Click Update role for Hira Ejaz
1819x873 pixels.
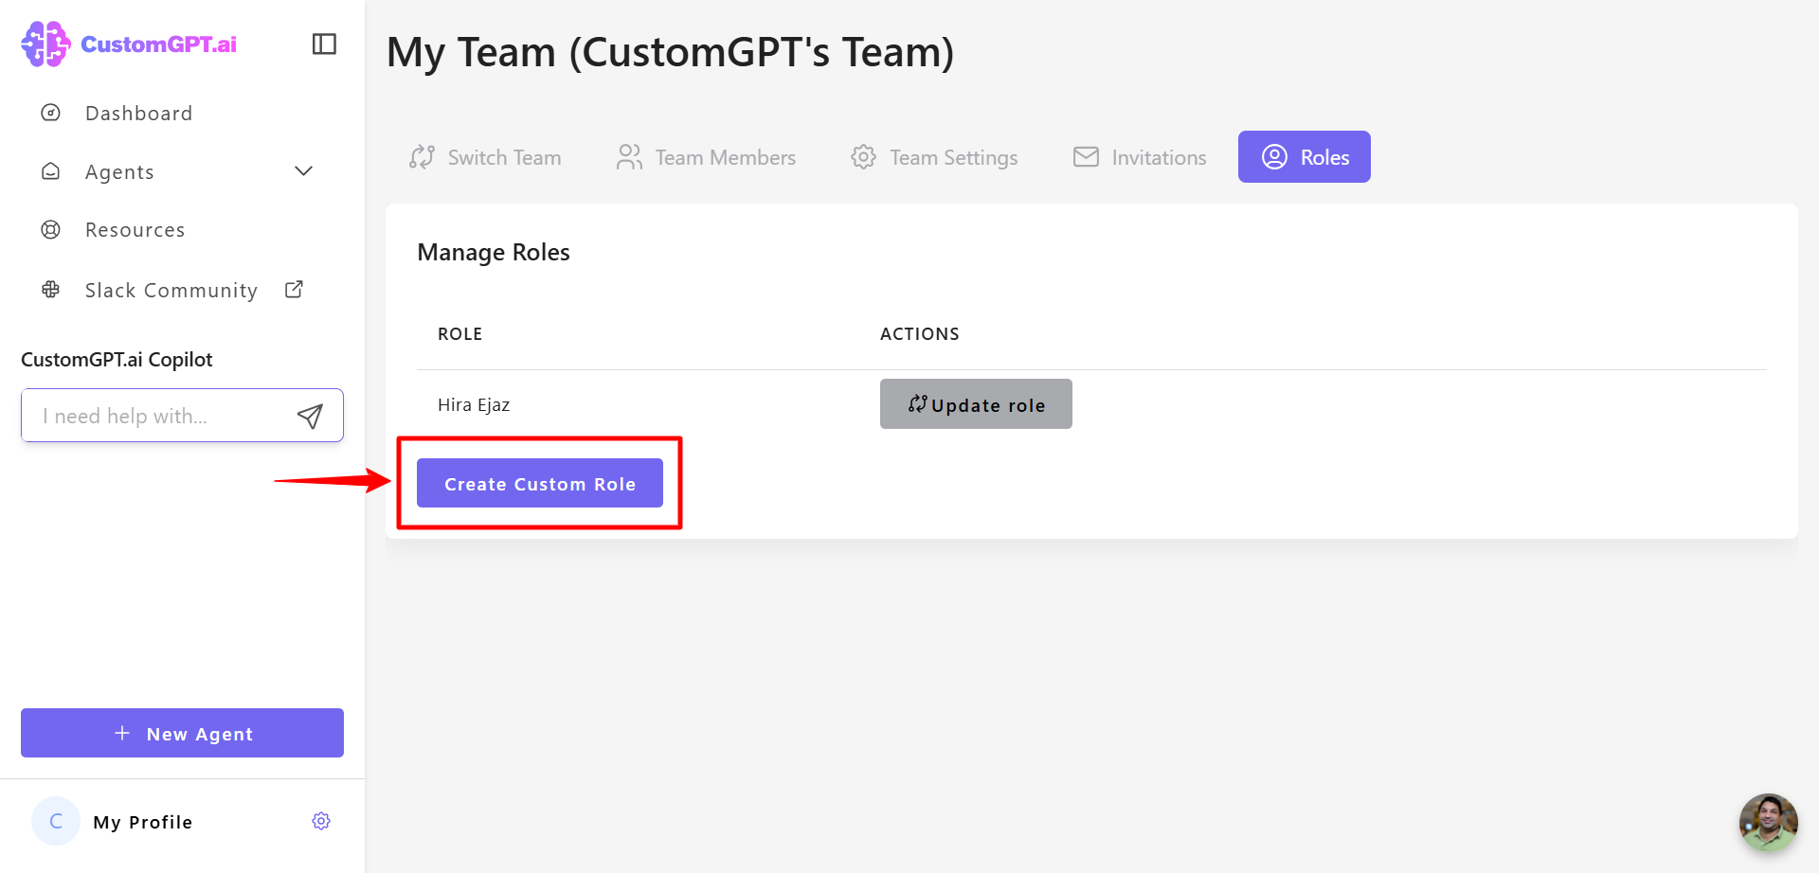tap(976, 404)
